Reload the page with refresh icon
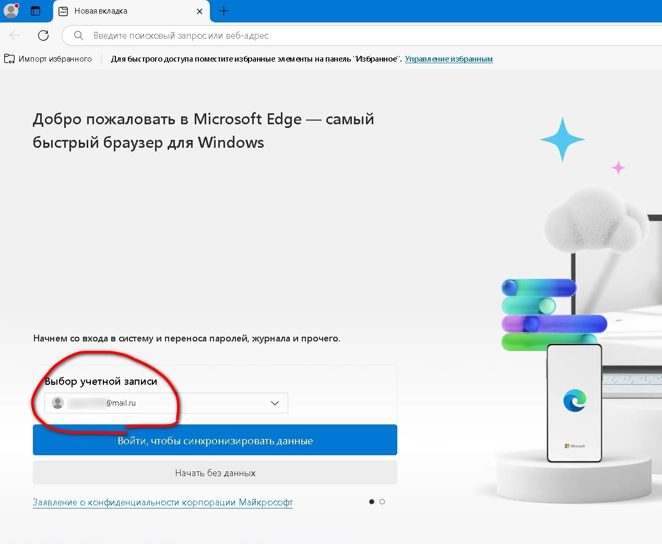 tap(43, 36)
